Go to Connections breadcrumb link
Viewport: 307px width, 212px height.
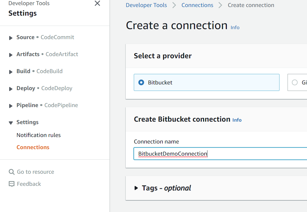pos(197,5)
